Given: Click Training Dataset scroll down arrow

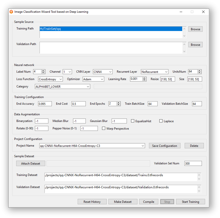Looking at the screenshot, I should (x=199, y=179).
